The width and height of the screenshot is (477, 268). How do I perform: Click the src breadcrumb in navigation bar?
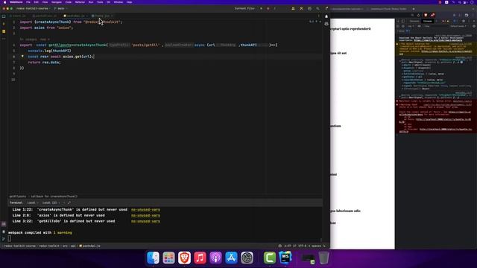coord(65,246)
